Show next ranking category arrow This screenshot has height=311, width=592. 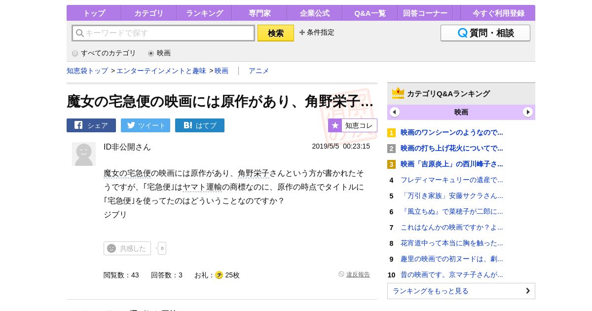click(x=528, y=112)
